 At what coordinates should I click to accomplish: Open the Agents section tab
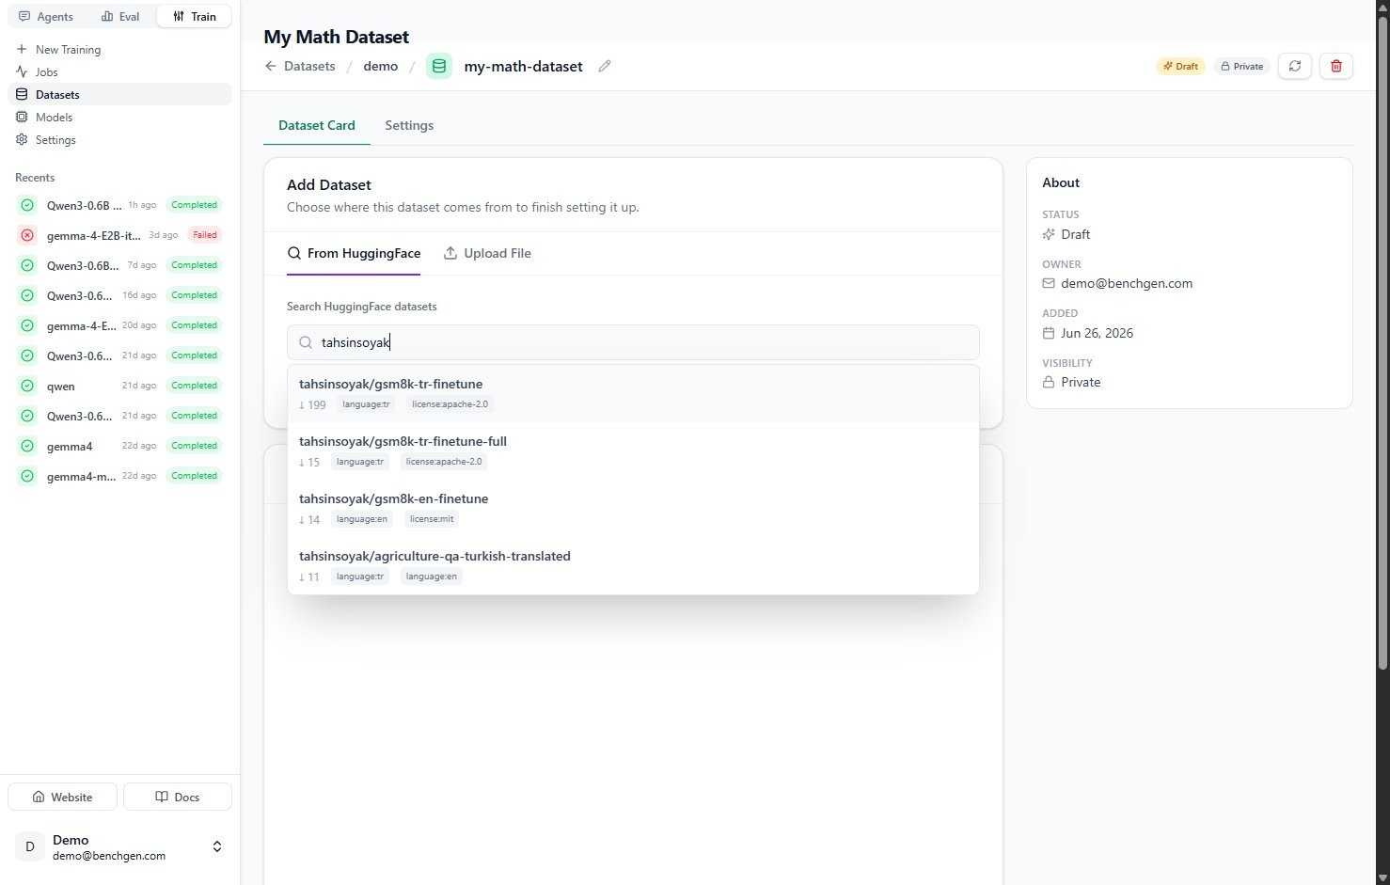[46, 16]
